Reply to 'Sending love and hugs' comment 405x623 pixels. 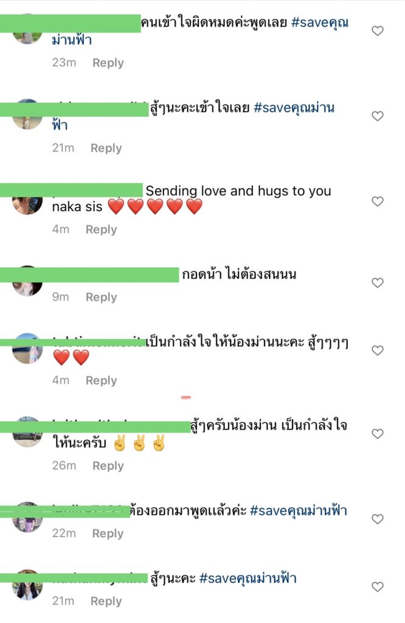(x=101, y=229)
